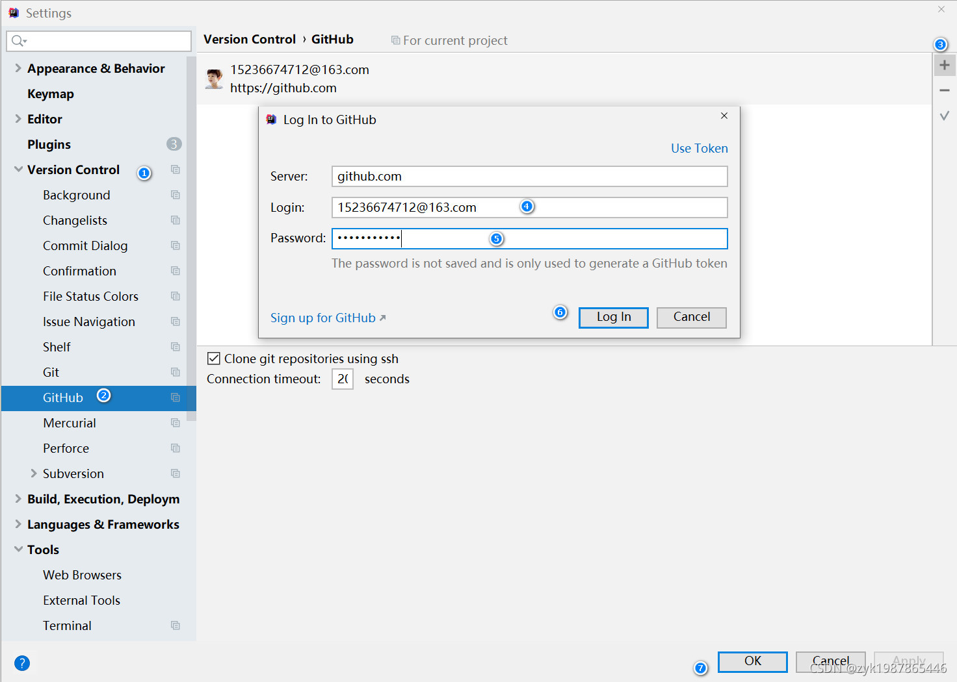Expand the Editor section
This screenshot has height=682, width=957.
pos(18,119)
